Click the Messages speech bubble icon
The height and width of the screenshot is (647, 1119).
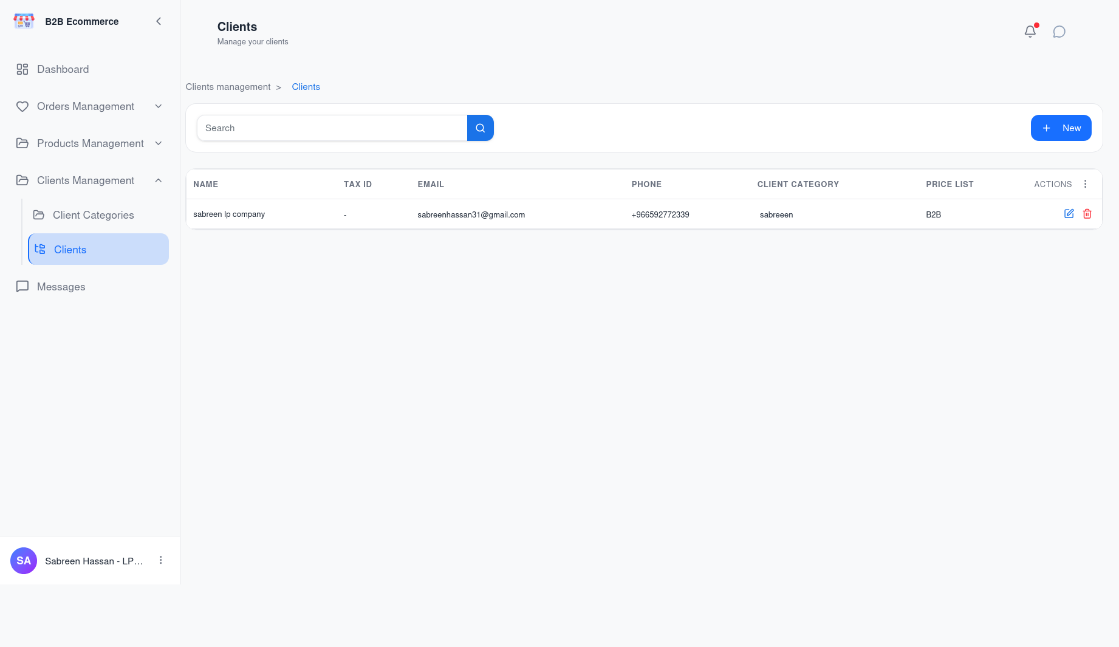click(22, 287)
